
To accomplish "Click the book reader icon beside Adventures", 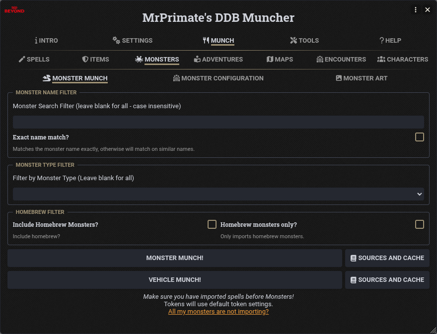I will (x=197, y=59).
